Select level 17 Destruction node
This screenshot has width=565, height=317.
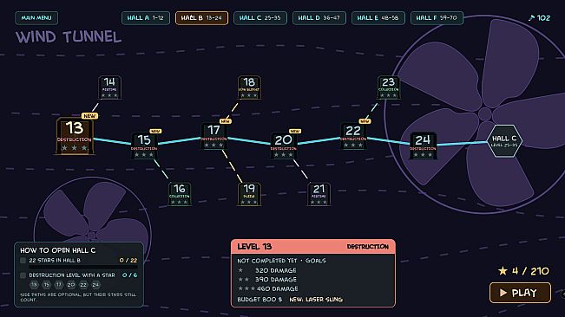(x=214, y=136)
